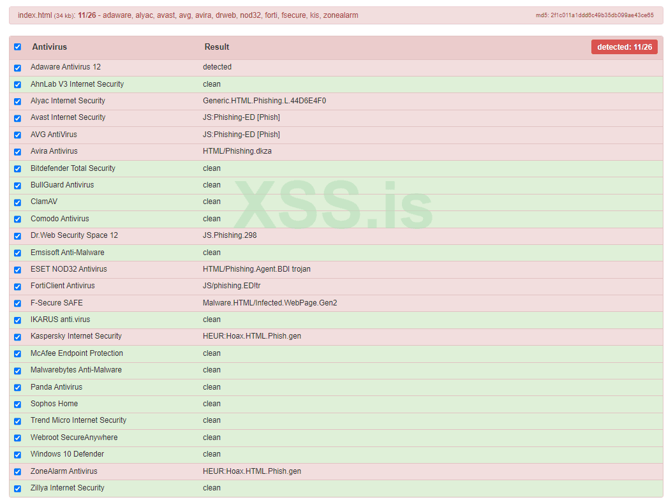Select the md5 hash text in top bar
This screenshot has height=500, width=666.
click(x=595, y=15)
